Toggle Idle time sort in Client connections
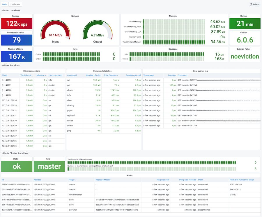The image size is (262, 217). point(41,75)
